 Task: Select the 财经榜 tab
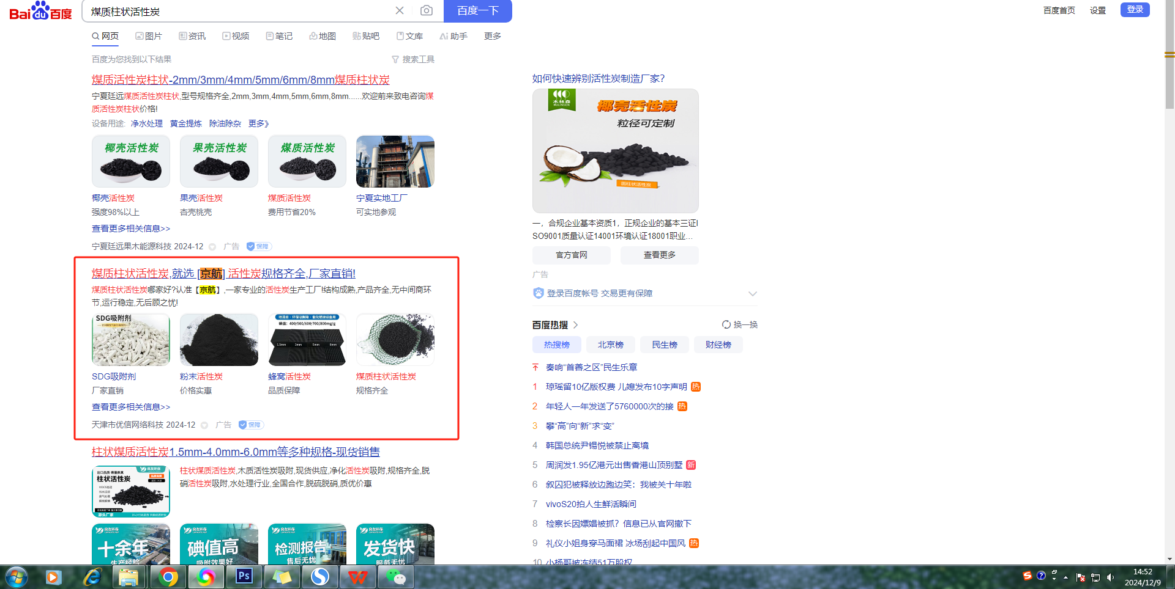tap(718, 345)
